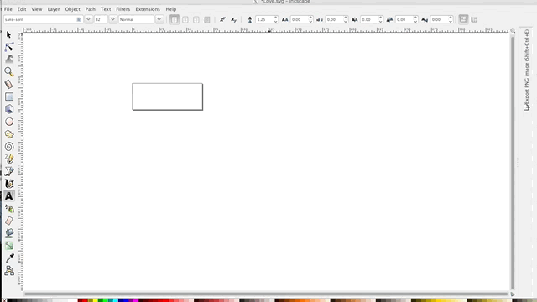Toggle vertical text orientation
The width and height of the screenshot is (537, 302).
click(474, 19)
